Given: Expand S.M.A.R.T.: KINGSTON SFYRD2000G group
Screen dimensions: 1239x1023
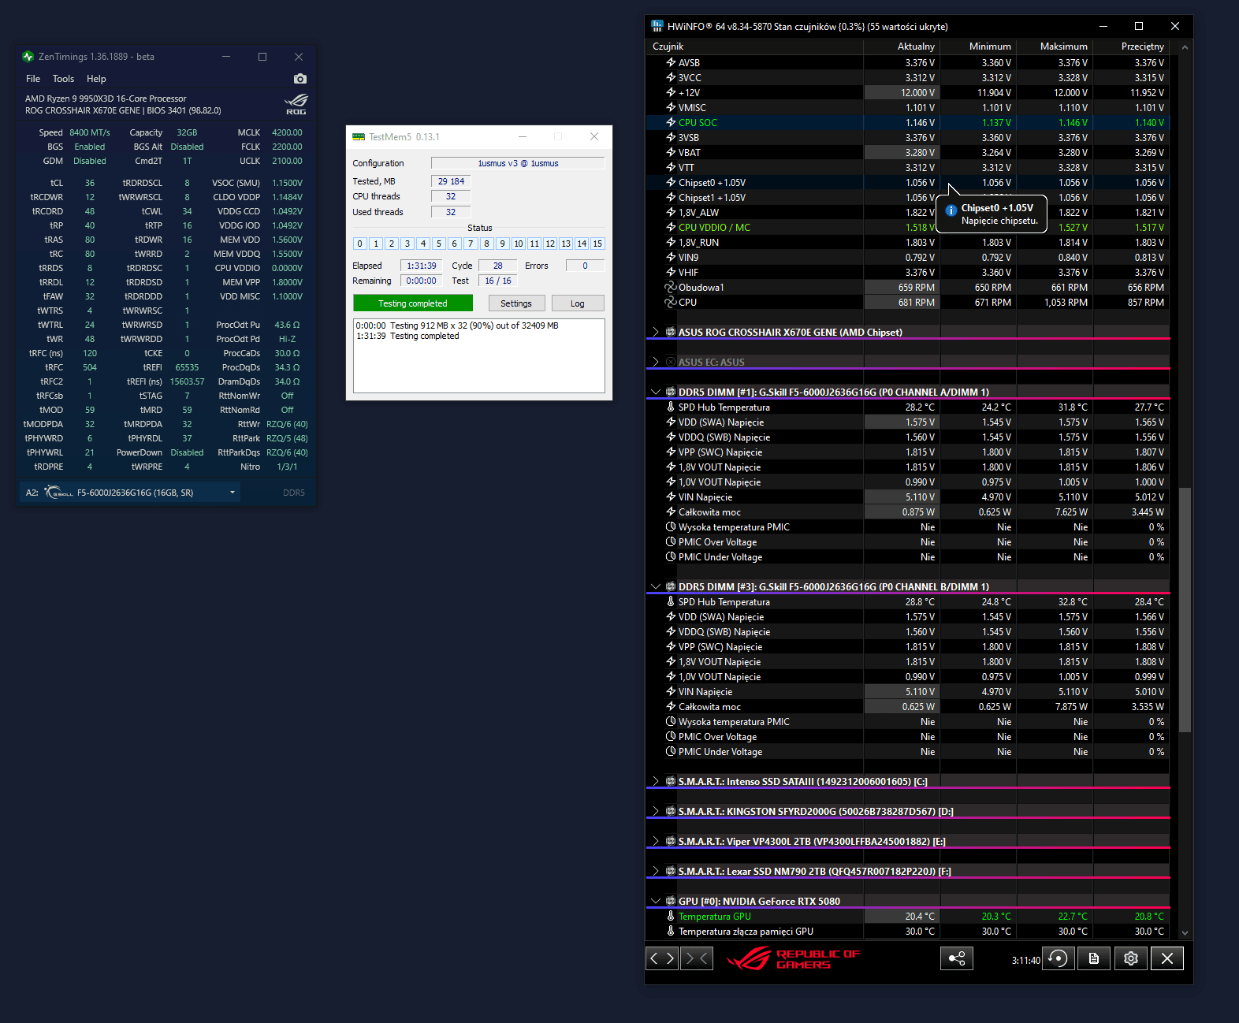Looking at the screenshot, I should 656,811.
